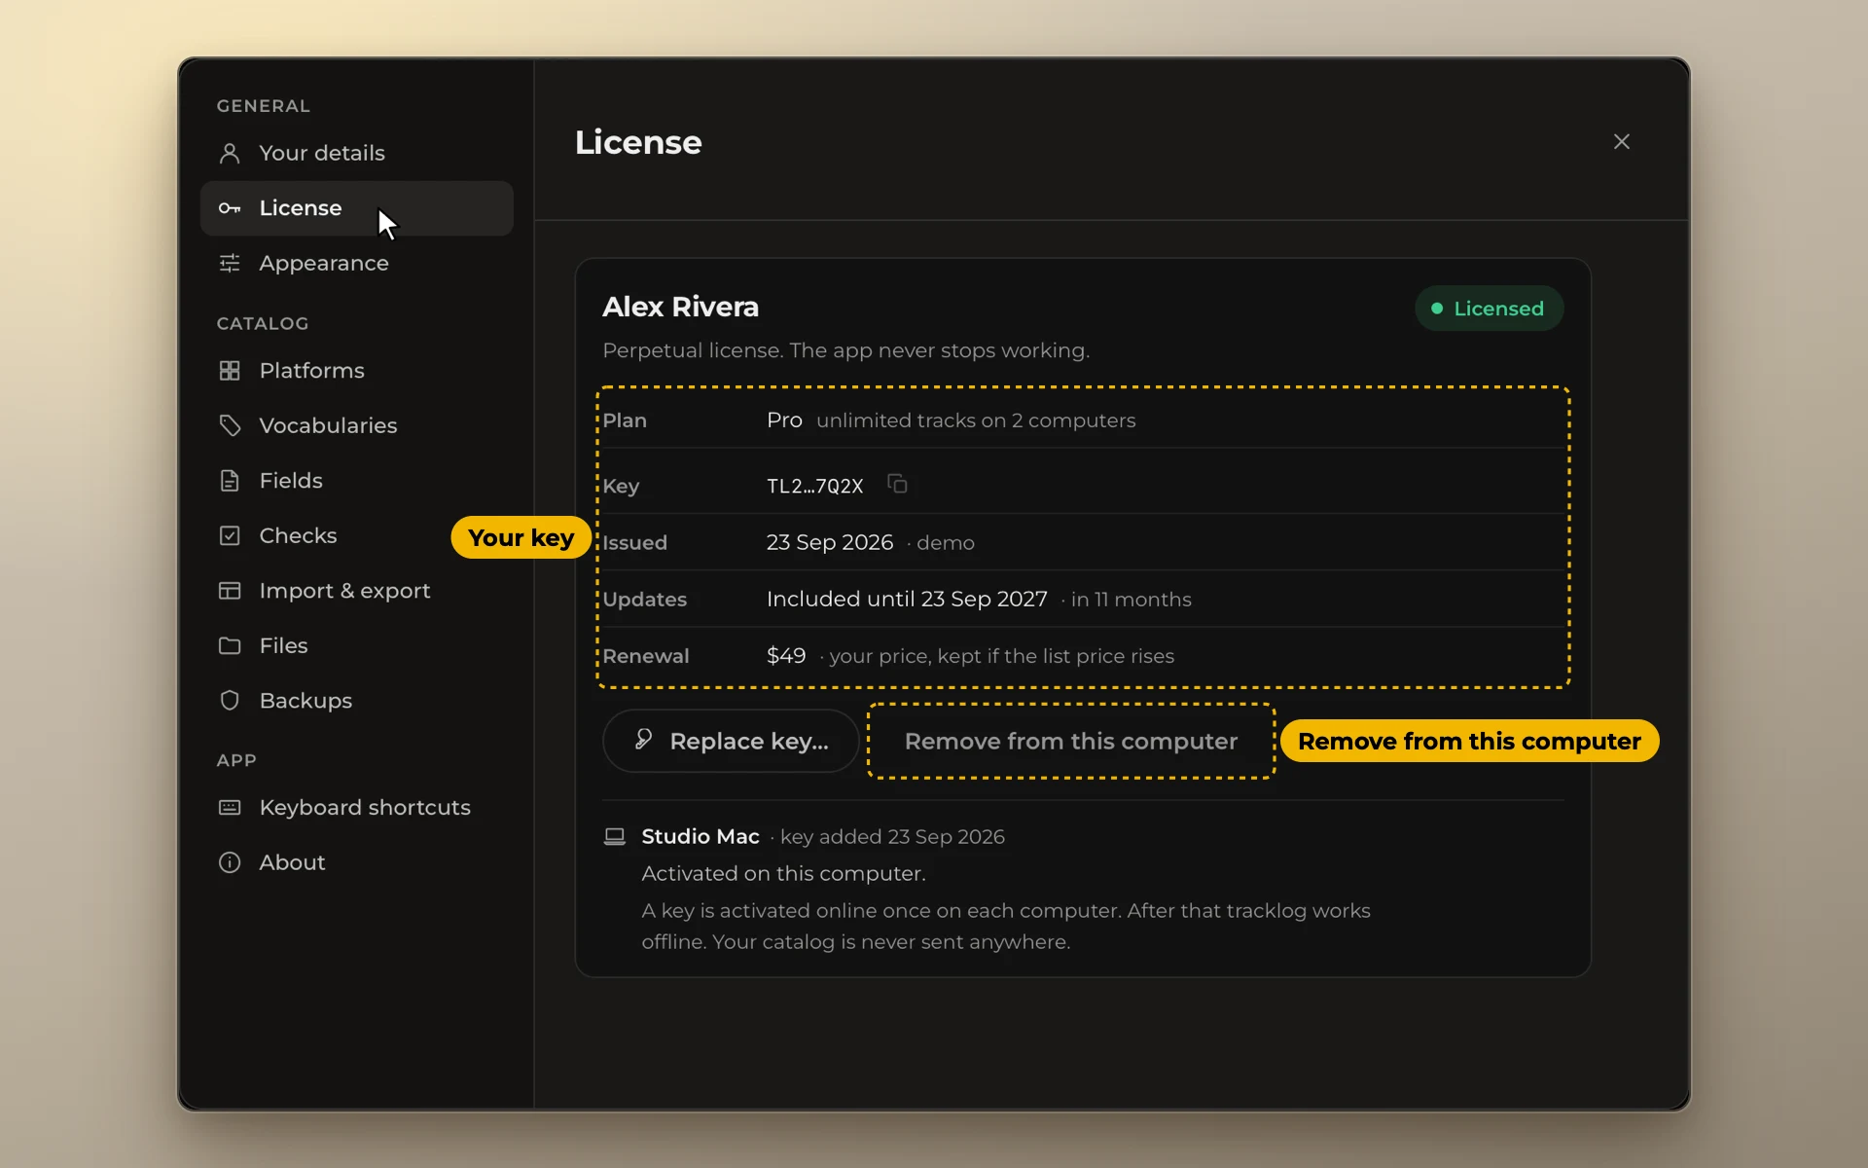This screenshot has height=1168, width=1868.
Task: Click the grid icon beside Platforms
Action: click(230, 371)
